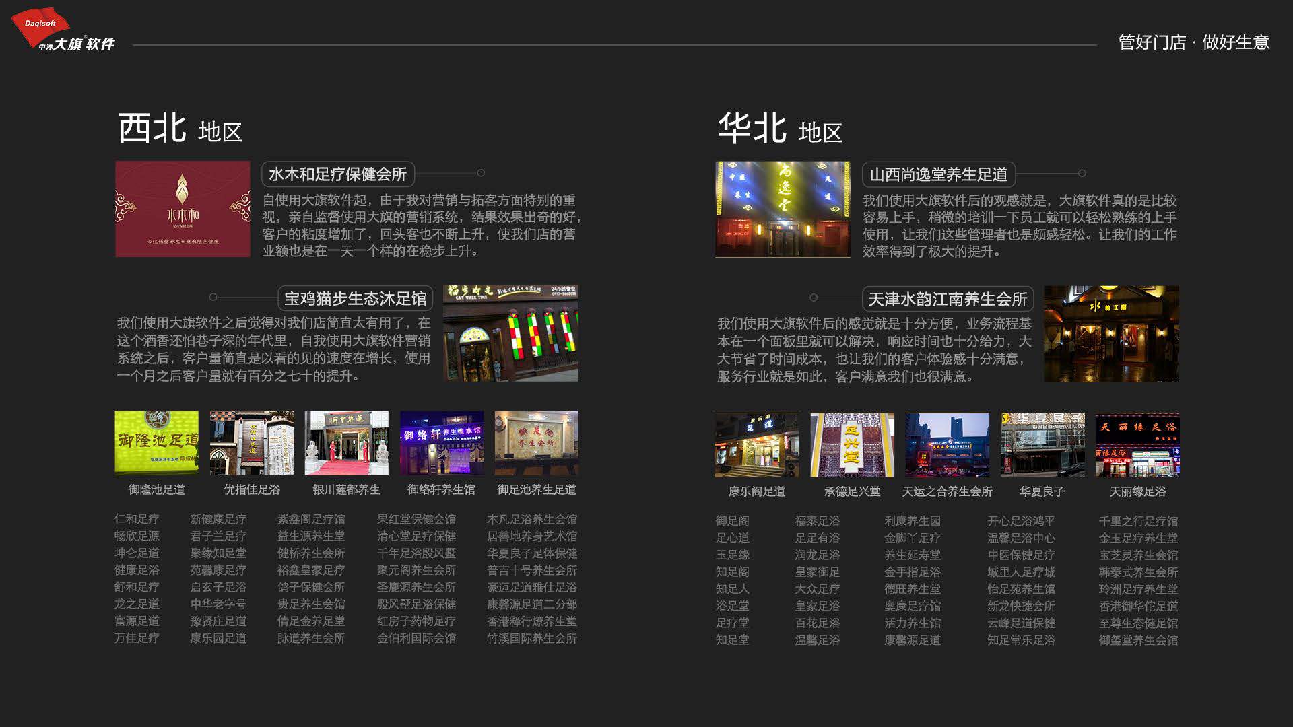The image size is (1293, 727).
Task: Click the Daqisoft 大旗软件 logo
Action: (x=63, y=30)
